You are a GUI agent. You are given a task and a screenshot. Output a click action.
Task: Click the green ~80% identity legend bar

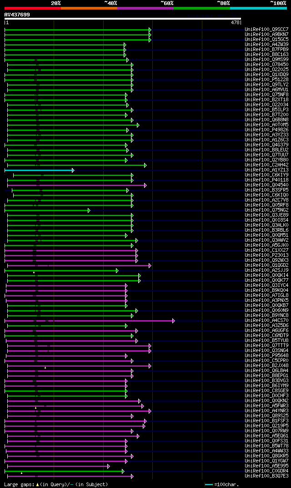click(x=202, y=8)
